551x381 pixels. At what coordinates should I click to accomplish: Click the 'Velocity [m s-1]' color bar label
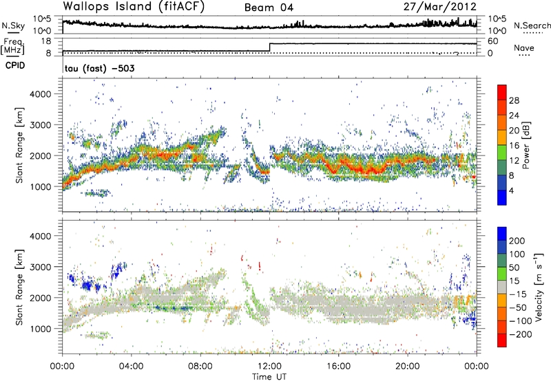pyautogui.click(x=539, y=287)
